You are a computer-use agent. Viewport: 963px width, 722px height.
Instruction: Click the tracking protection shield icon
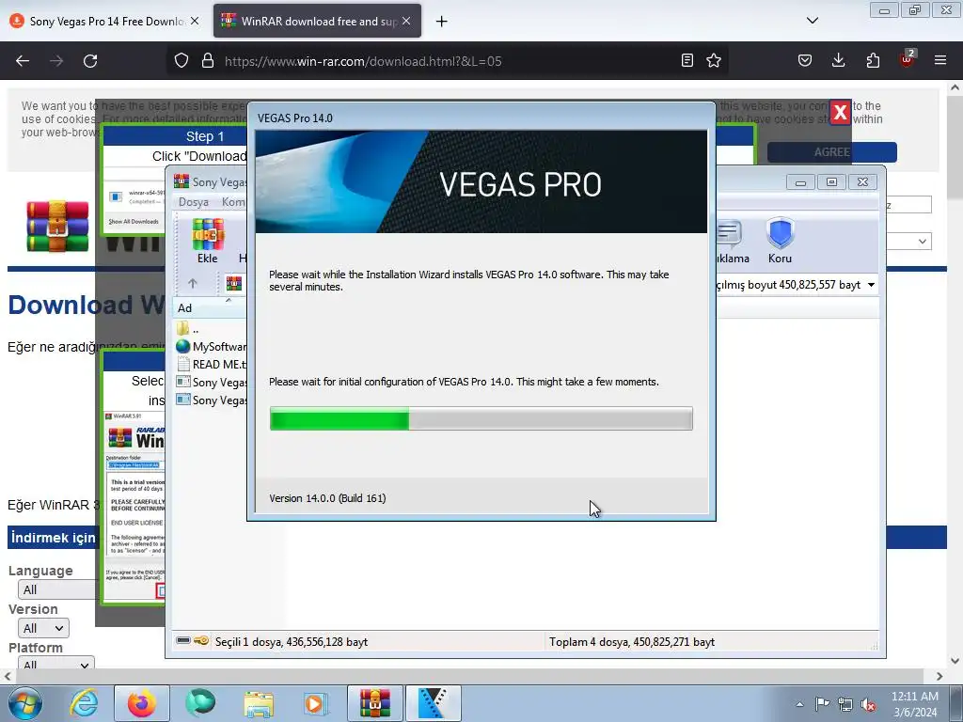182,61
